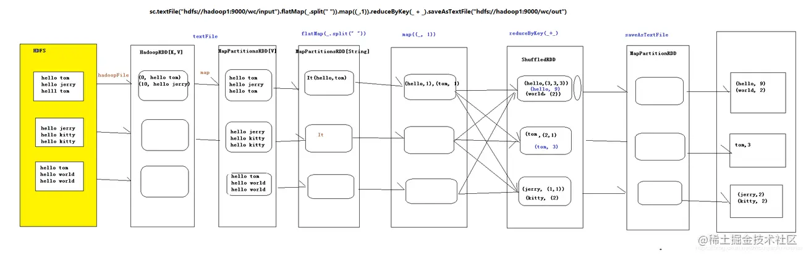
Task: Click the '(jerry,2)' output entry
Action: 751,194
